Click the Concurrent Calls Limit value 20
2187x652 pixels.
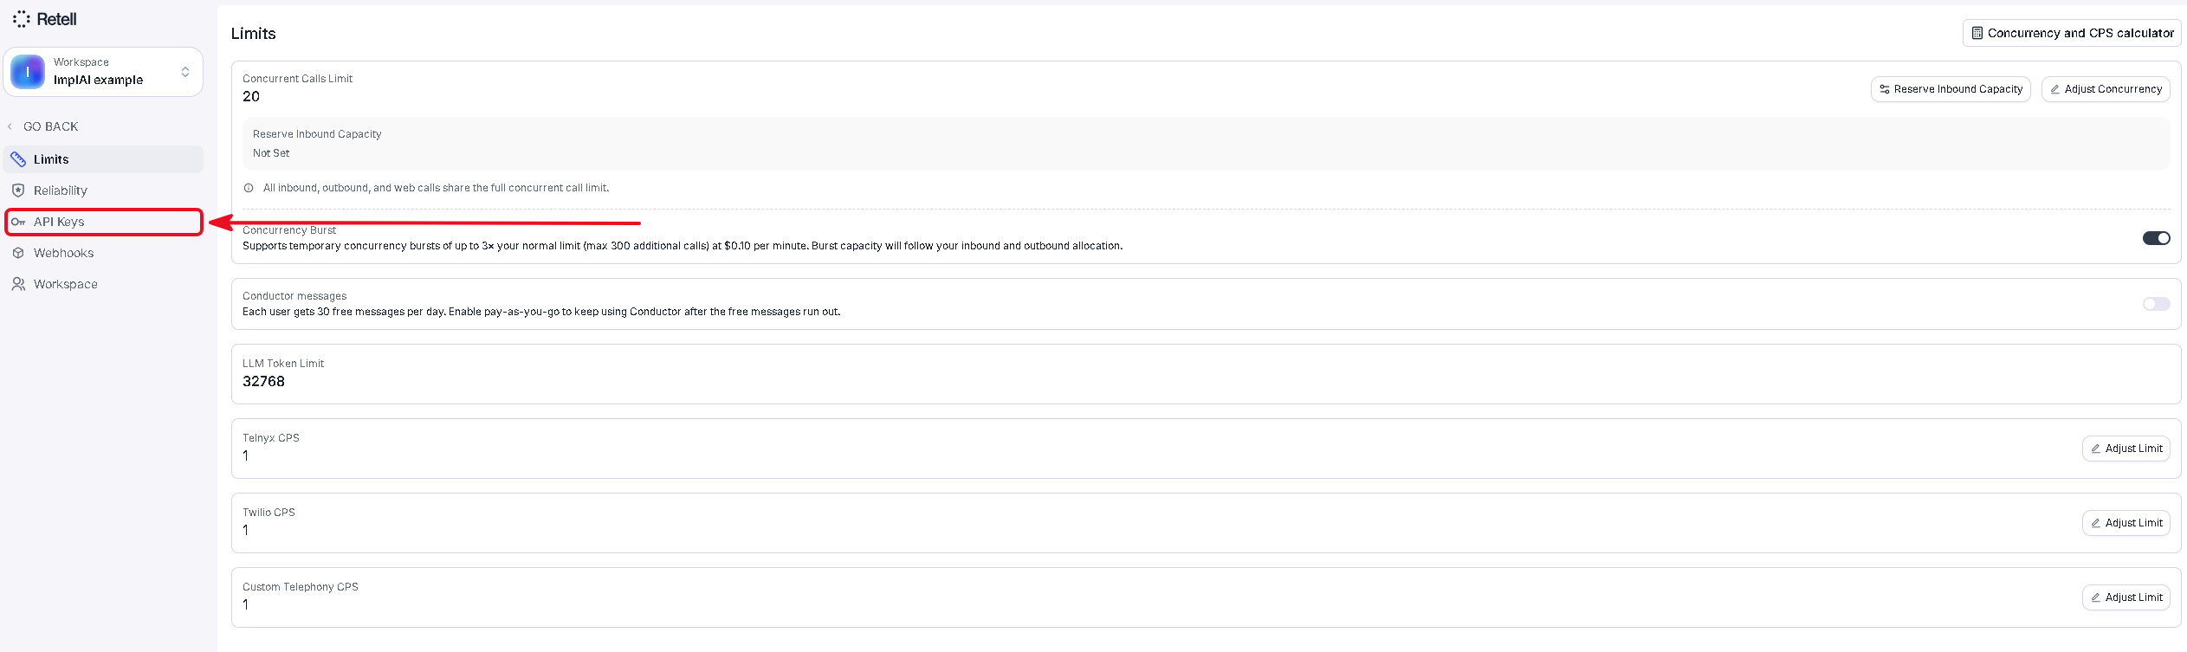coord(251,96)
